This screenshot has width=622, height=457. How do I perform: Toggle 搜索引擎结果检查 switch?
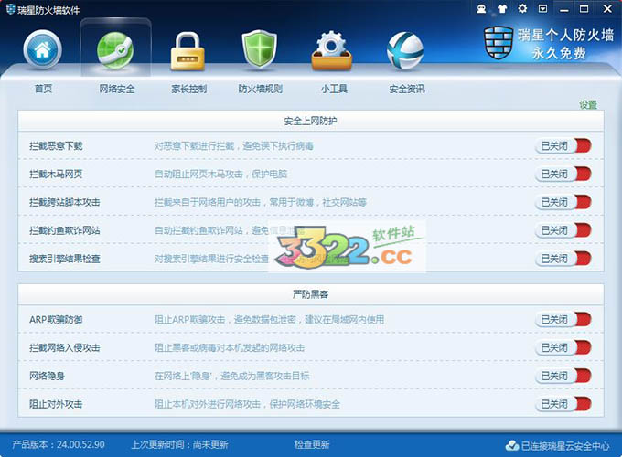click(x=563, y=259)
